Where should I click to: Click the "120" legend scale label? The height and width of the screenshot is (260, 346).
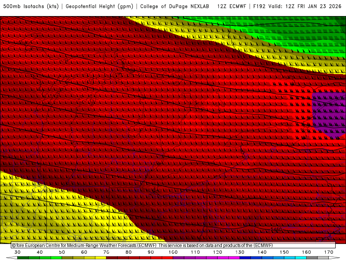tap(218, 252)
